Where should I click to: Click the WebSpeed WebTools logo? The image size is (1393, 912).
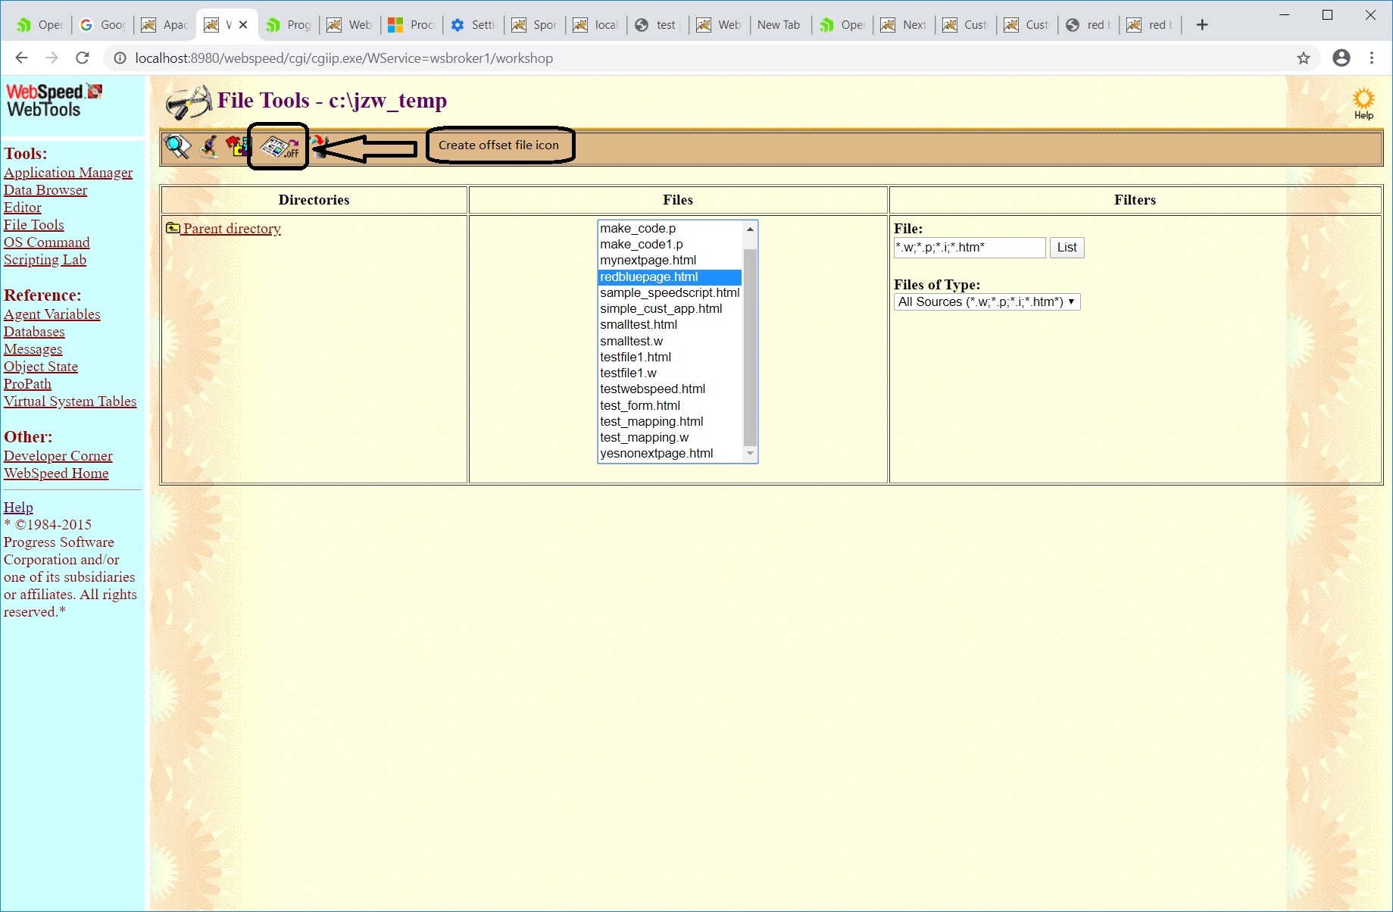click(x=53, y=101)
